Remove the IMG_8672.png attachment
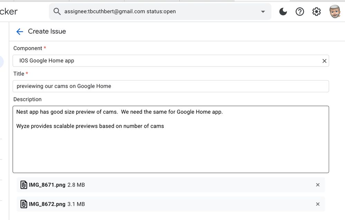This screenshot has width=345, height=220. coord(318,204)
